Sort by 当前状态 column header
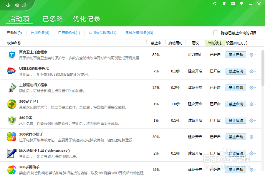This screenshot has width=265, height=176. [215, 43]
